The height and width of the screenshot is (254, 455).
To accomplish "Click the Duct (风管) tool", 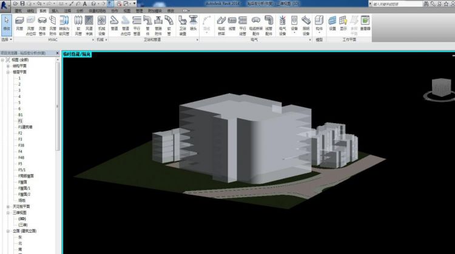I will [19, 24].
